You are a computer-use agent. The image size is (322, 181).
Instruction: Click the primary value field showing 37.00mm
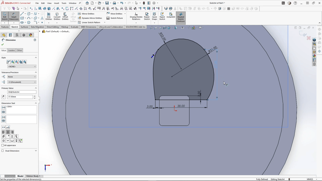[x=20, y=97]
